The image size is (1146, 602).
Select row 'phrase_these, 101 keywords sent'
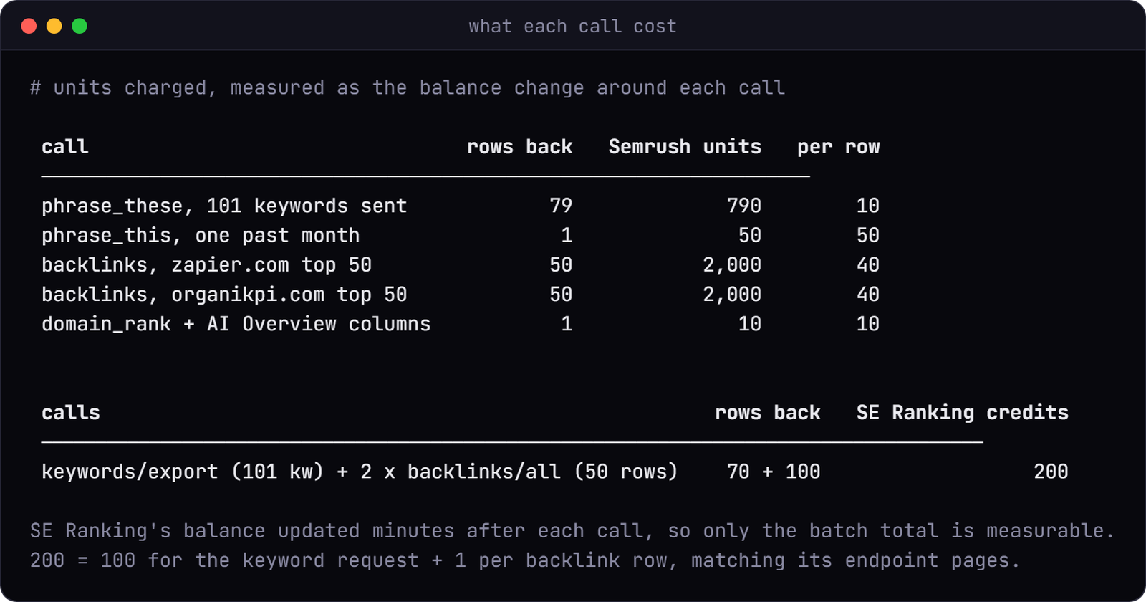pos(461,206)
